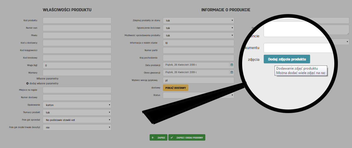This screenshot has height=148, width=352.
Task: Expand Pole jpk sprzedaż dropdown
Action: 77,120
